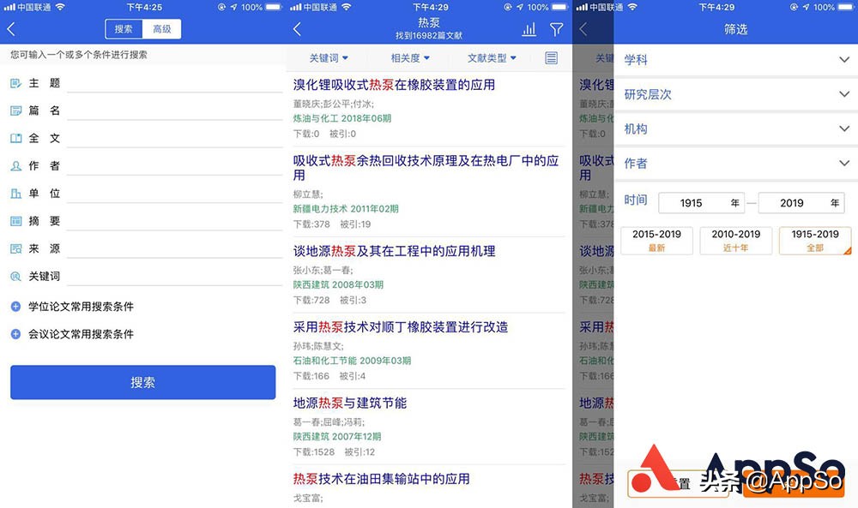Open the statistics chart icon on 热泵 results page
Viewport: 858px width, 508px height.
528,29
